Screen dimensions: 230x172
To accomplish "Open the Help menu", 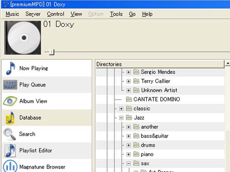I will [147, 14].
